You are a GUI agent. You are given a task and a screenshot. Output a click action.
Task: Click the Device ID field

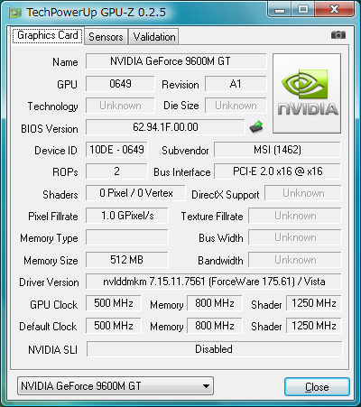point(116,150)
